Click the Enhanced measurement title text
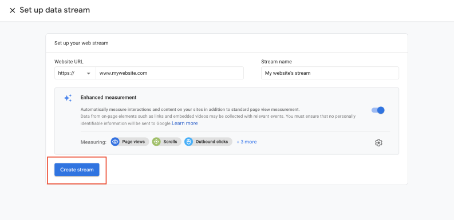Viewport: 454px width, 220px height. pos(109,97)
